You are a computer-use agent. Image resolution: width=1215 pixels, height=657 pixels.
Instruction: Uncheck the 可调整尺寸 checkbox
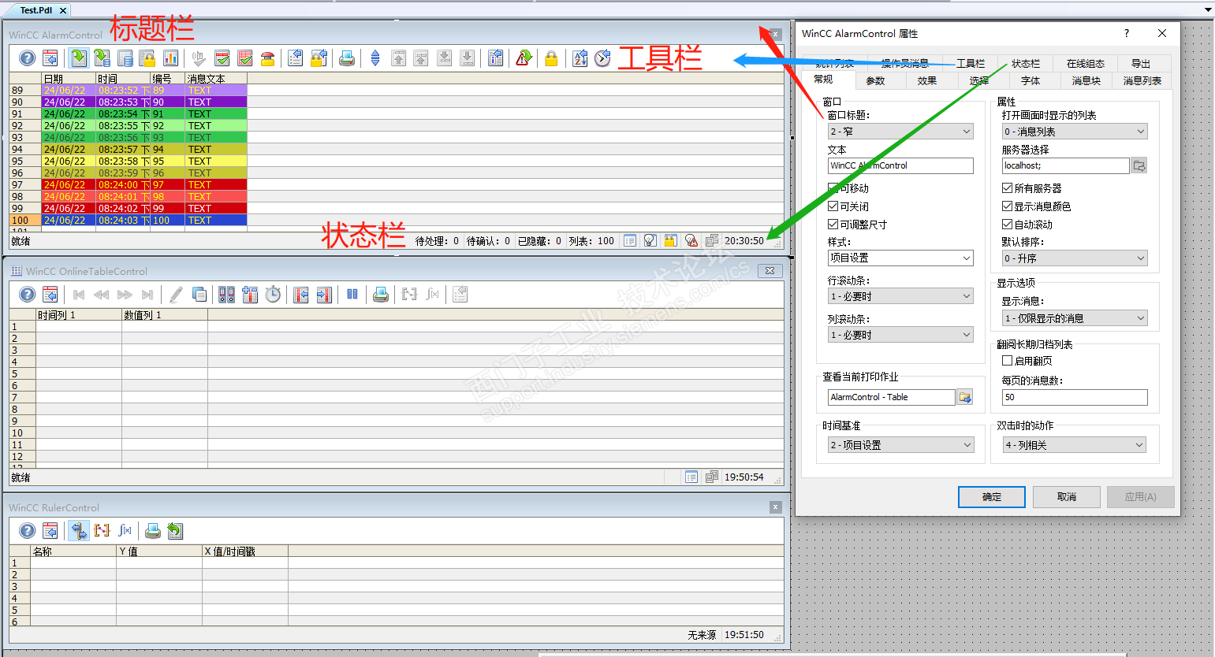[833, 225]
